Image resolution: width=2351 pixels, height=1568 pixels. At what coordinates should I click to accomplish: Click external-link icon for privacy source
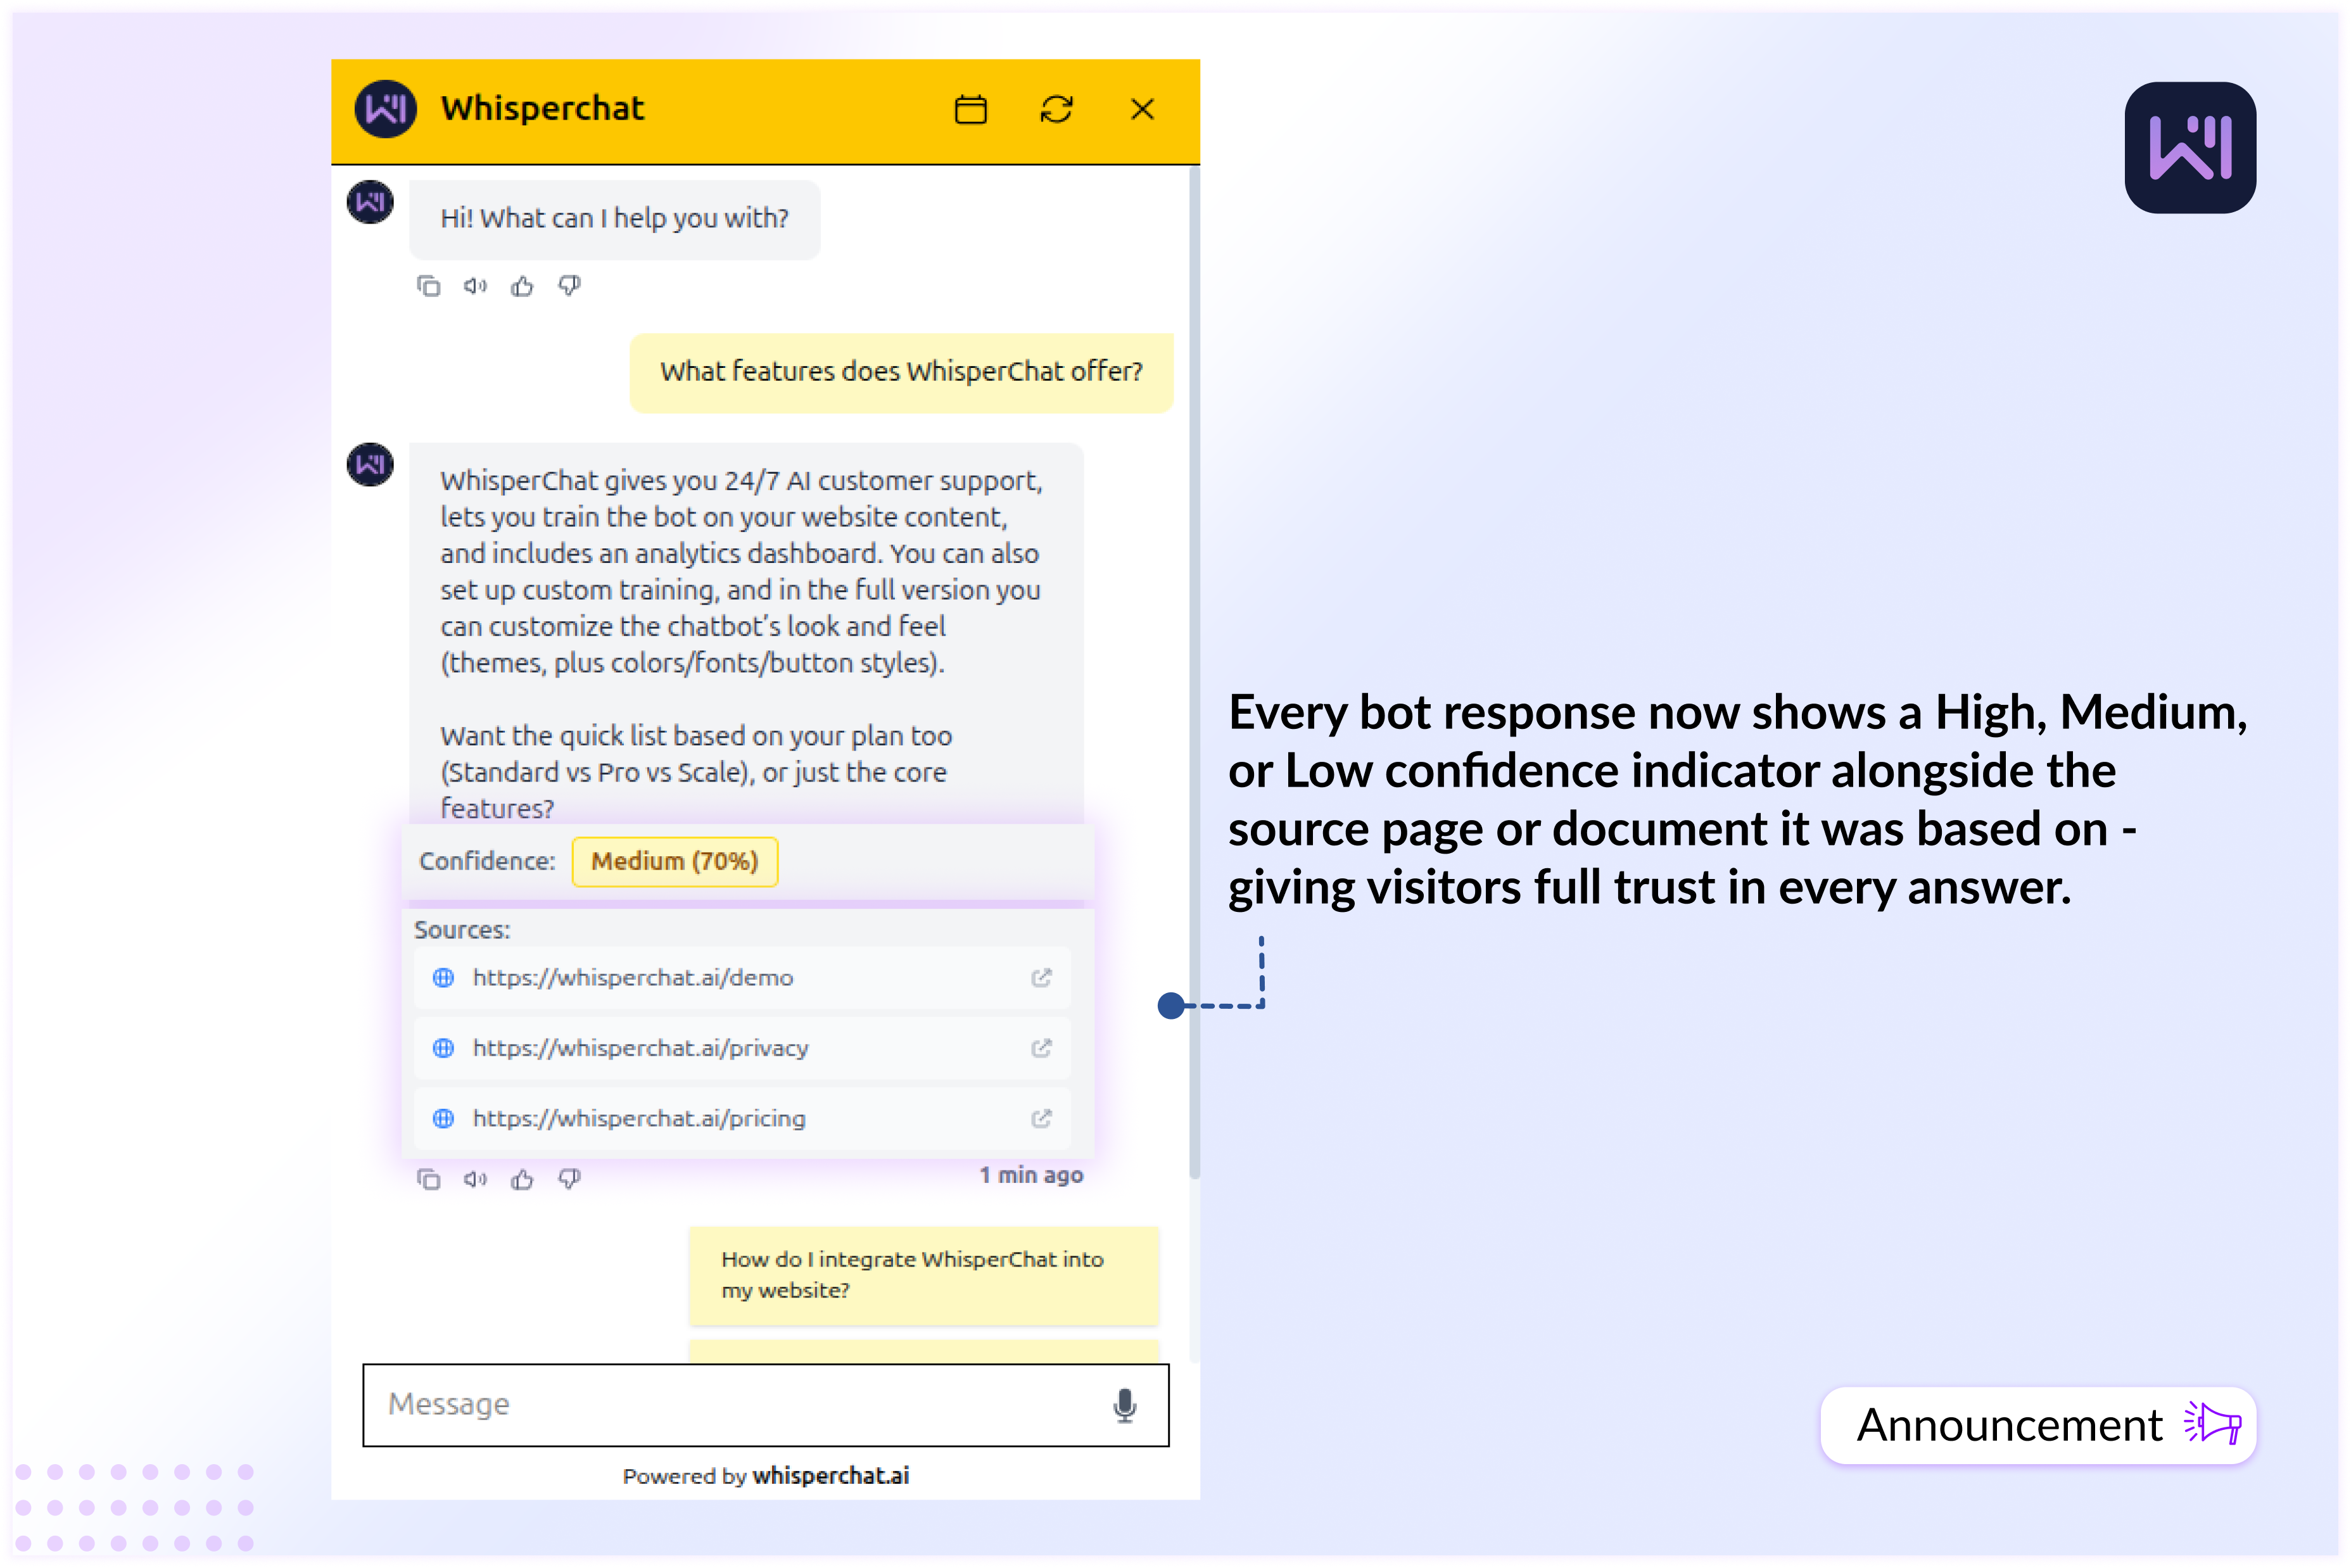pos(1041,1047)
